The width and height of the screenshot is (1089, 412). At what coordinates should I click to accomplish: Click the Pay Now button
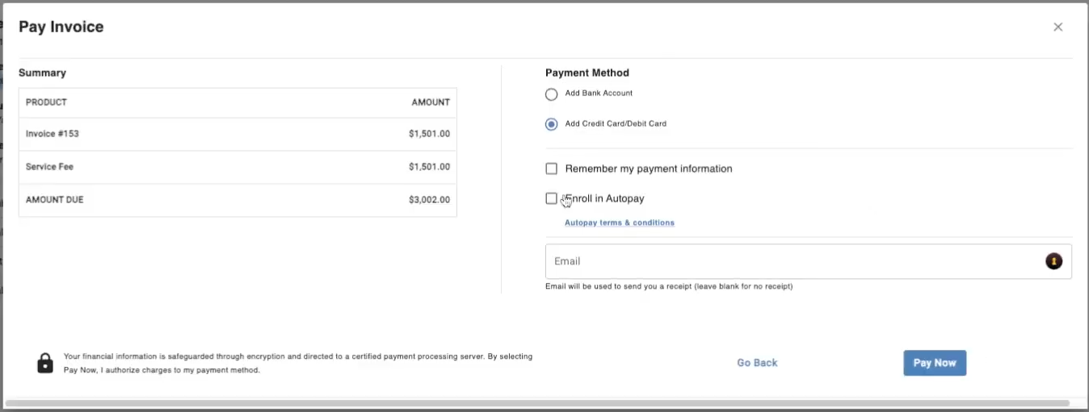tap(934, 363)
